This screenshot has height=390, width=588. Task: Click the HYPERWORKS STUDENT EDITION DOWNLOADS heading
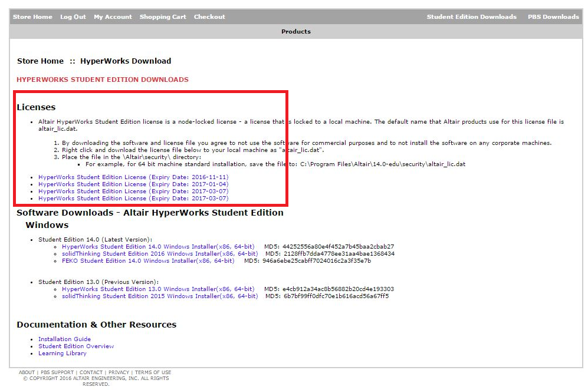pos(103,80)
